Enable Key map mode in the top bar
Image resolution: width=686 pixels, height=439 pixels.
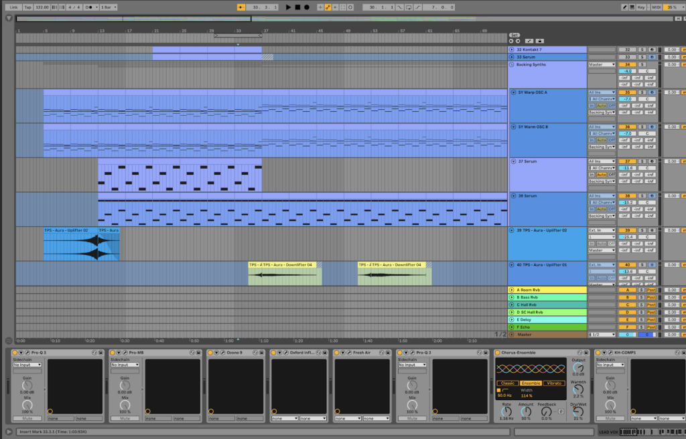(642, 6)
